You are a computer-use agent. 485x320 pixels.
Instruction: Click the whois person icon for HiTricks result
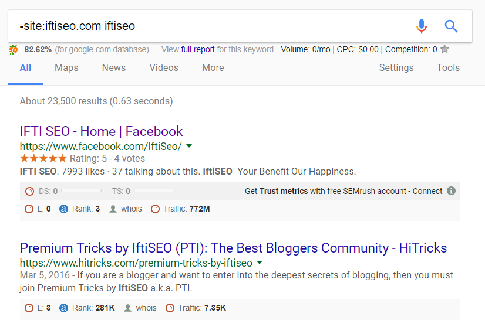[x=127, y=308]
